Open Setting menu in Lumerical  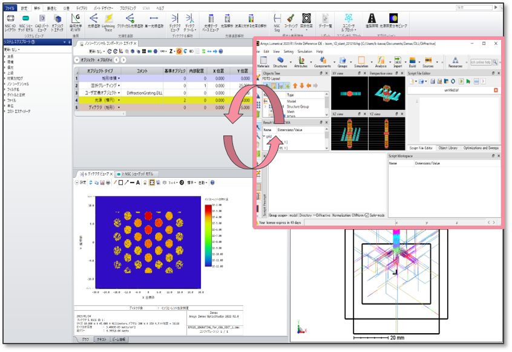(288, 51)
